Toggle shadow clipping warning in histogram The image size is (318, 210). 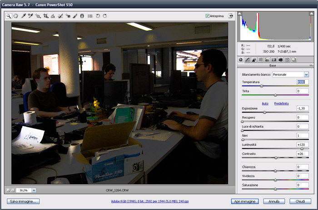(239, 14)
